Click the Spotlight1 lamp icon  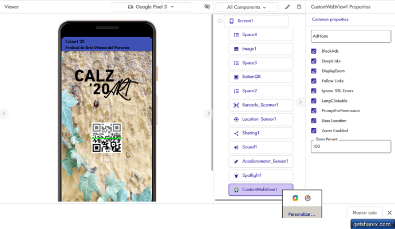(x=236, y=175)
